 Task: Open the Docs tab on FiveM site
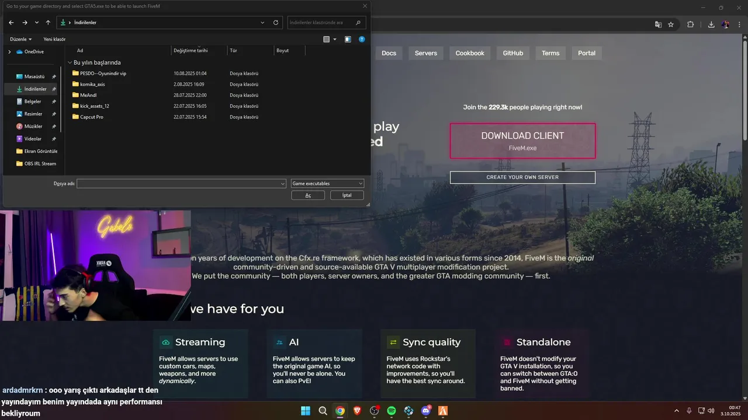click(389, 53)
